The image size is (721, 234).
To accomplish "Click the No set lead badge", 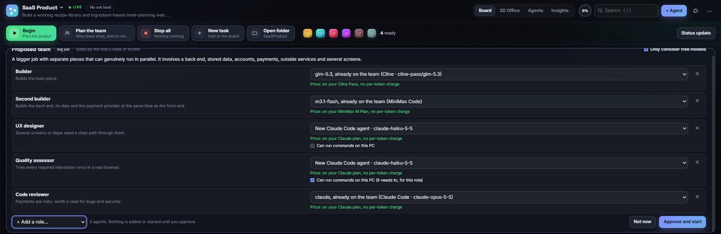I will pyautogui.click(x=100, y=8).
